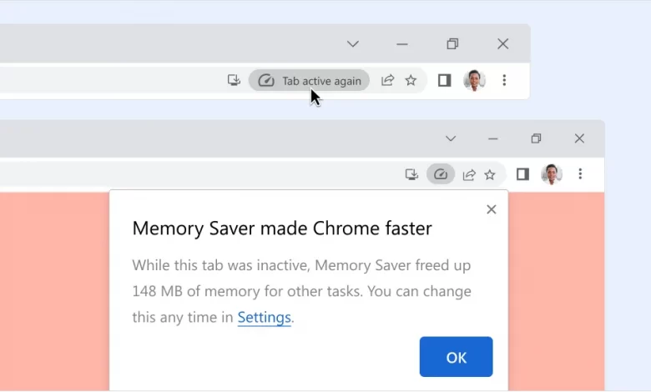This screenshot has width=651, height=392.
Task: Dismiss the Memory Saver popup with X
Action: click(x=491, y=209)
